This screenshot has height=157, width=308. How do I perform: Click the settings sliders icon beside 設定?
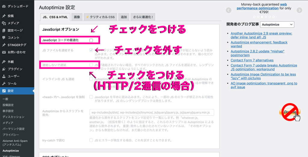click(x=4, y=91)
